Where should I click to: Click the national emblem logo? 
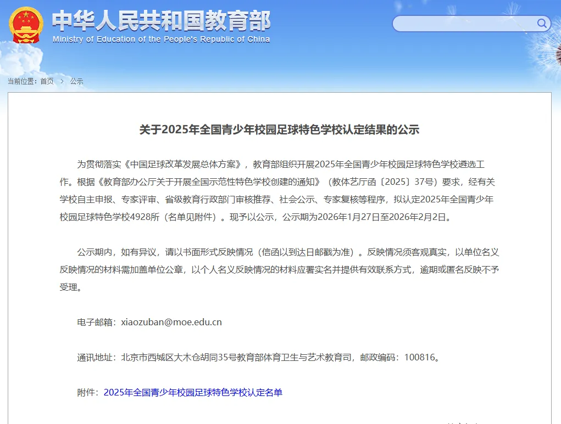pos(26,25)
